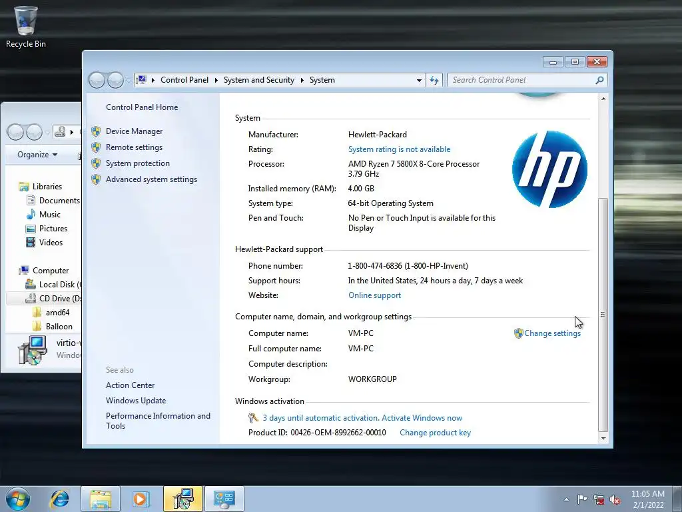682x512 pixels.
Task: Click Change product key link
Action: click(x=435, y=433)
